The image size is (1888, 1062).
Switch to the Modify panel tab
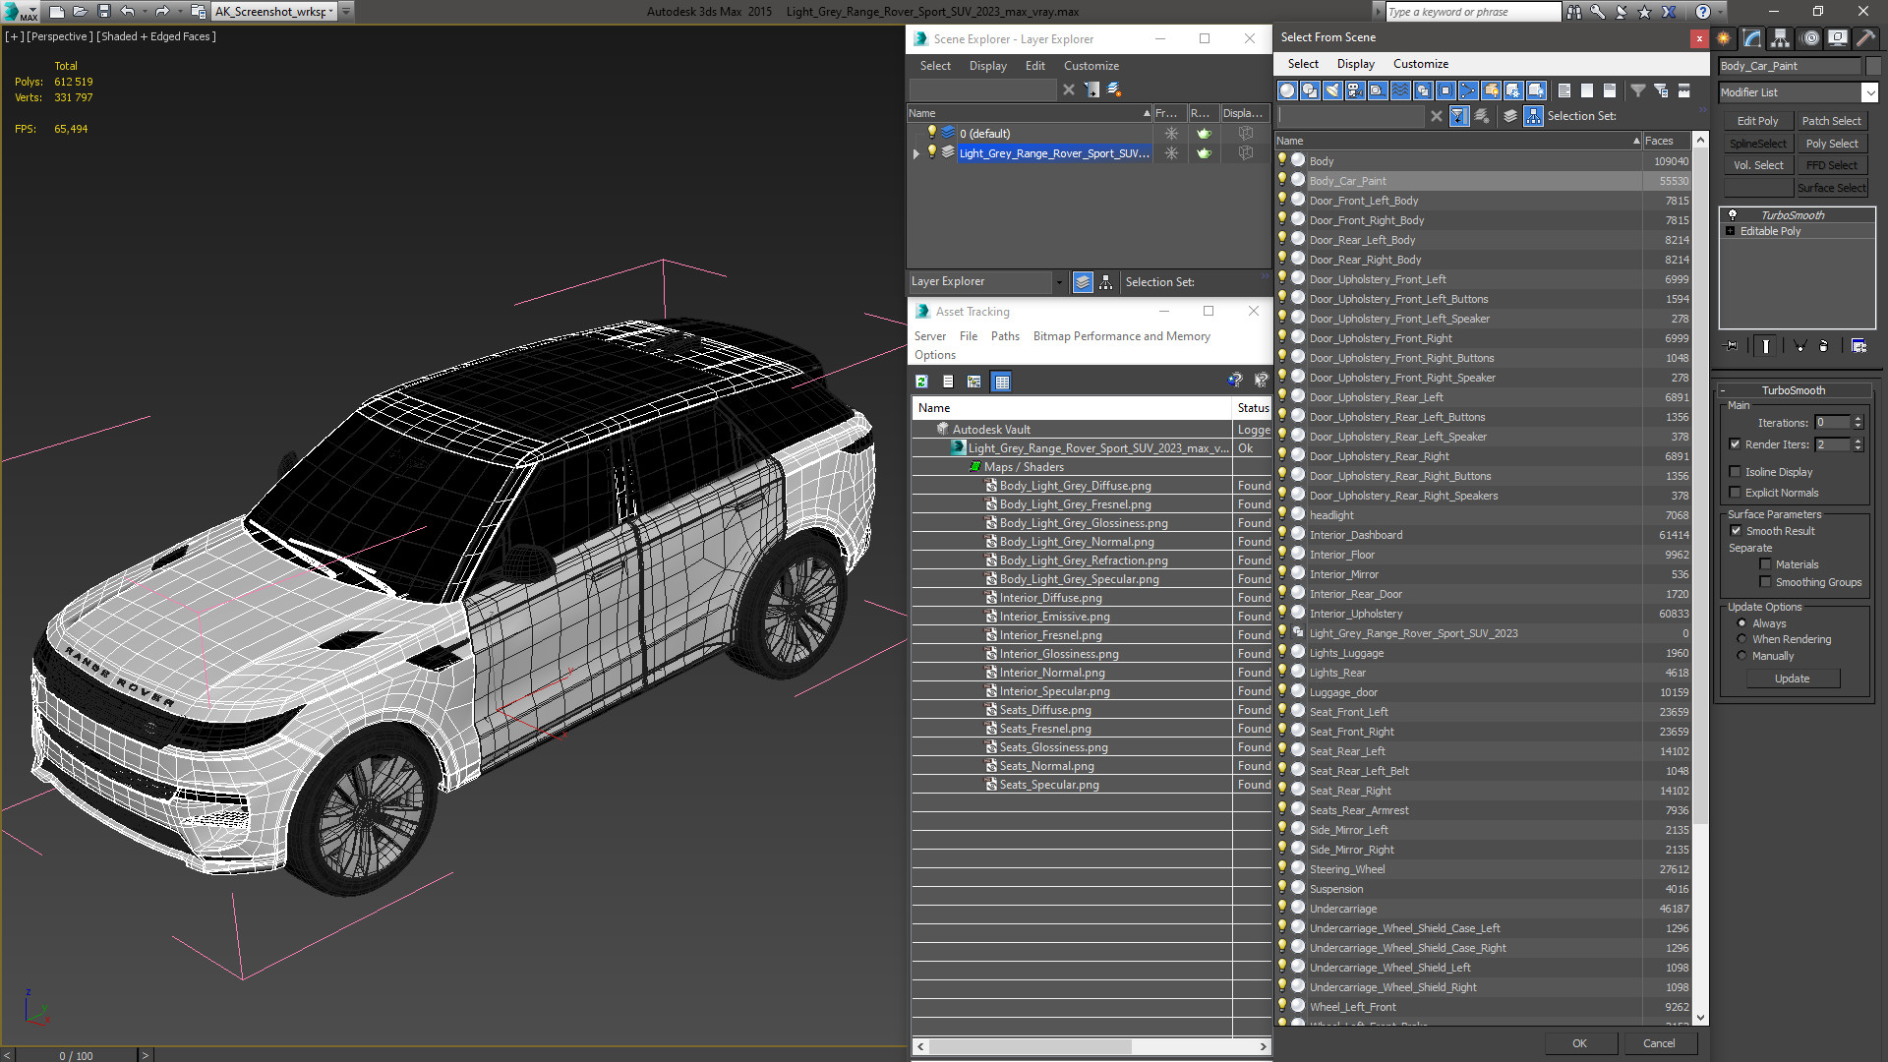pos(1752,38)
